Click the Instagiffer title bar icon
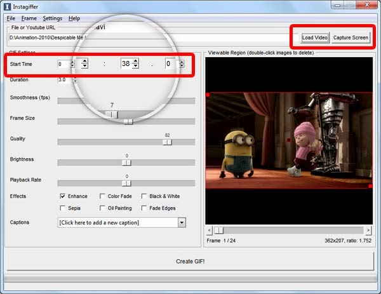This screenshot has height=294, width=381. pyautogui.click(x=7, y=7)
